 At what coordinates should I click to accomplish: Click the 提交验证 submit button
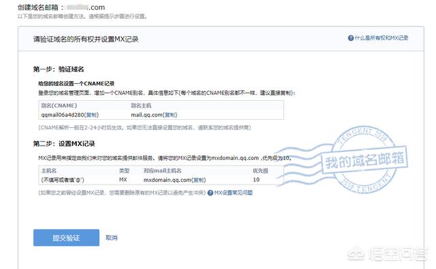pos(66,238)
